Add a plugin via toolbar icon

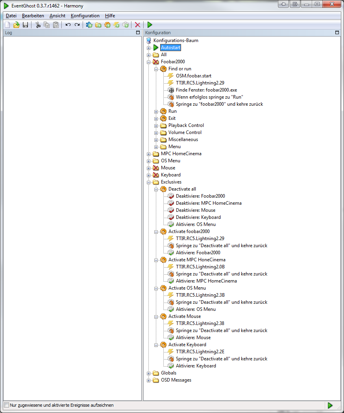[x=89, y=25]
